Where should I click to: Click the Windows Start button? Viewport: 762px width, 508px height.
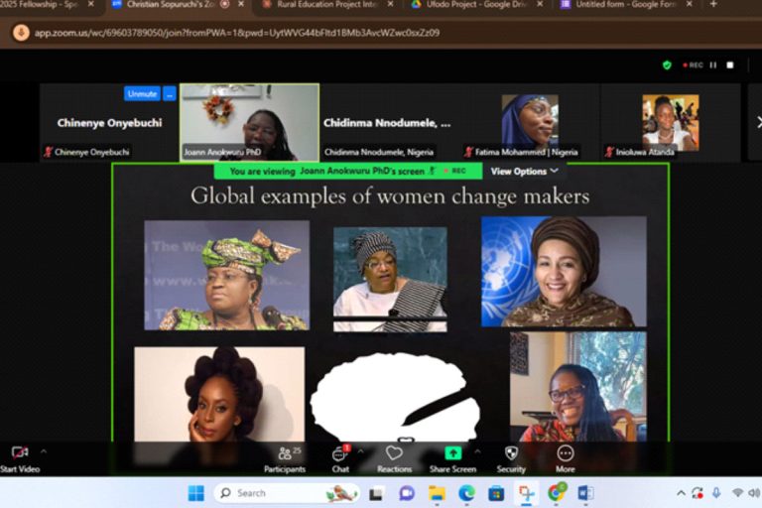pos(195,493)
